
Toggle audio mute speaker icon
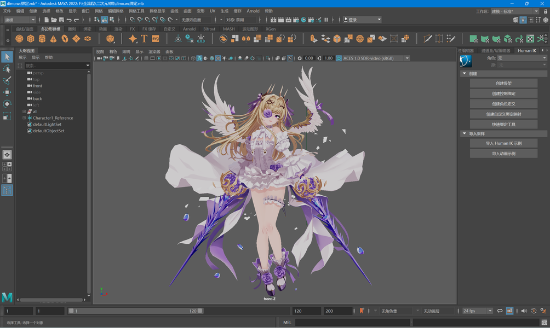click(x=524, y=311)
